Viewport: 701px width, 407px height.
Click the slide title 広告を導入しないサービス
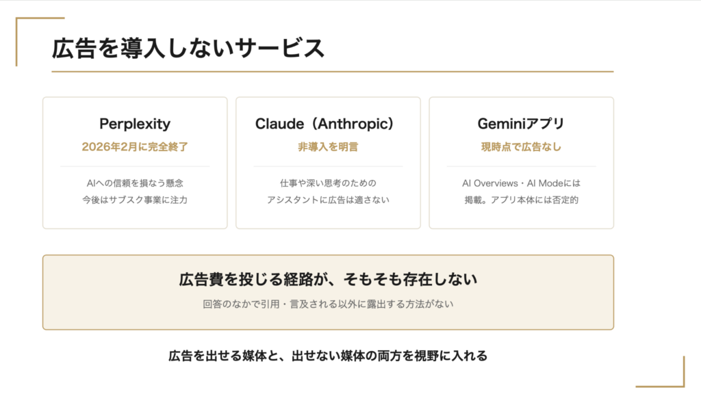[x=188, y=49]
